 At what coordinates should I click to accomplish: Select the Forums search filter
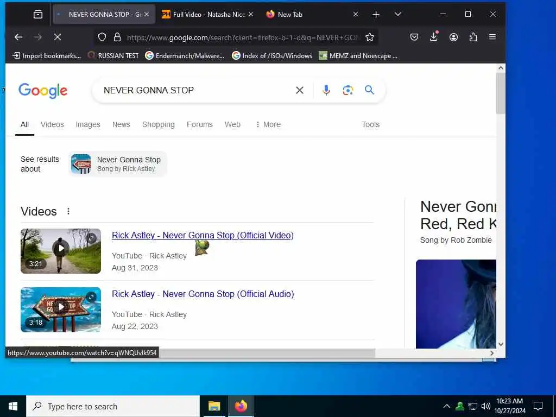(200, 124)
